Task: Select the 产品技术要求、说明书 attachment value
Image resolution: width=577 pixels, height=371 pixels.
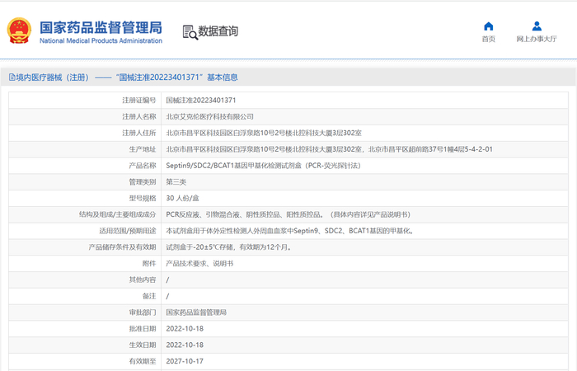Action: tap(199, 264)
